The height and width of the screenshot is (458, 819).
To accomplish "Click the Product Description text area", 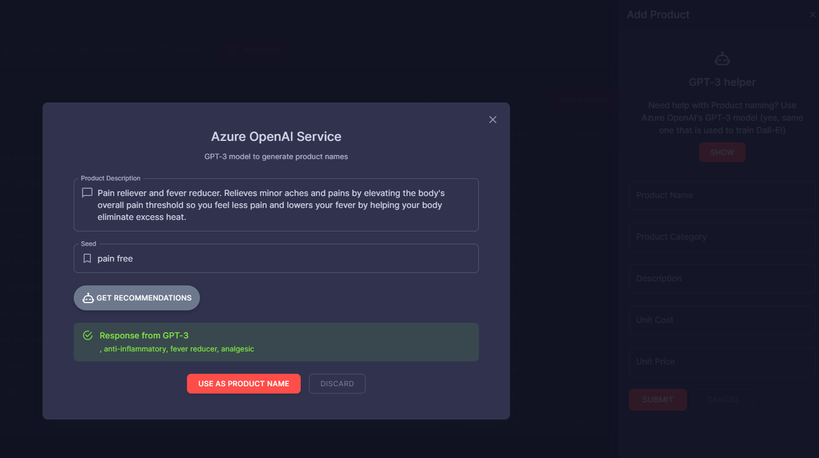I will pyautogui.click(x=276, y=205).
